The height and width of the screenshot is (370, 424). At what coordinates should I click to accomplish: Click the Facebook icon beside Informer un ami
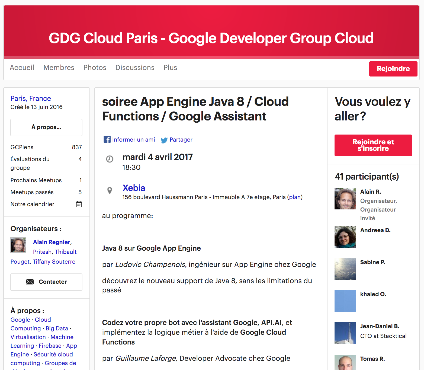point(107,139)
